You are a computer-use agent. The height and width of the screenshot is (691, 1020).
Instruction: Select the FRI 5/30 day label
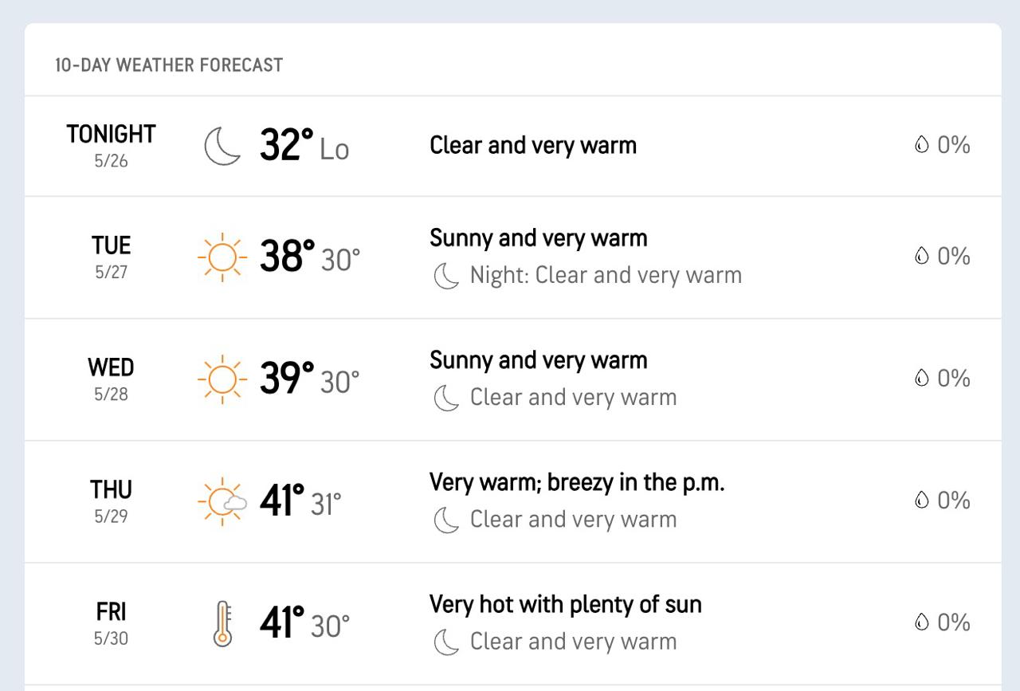click(x=111, y=622)
